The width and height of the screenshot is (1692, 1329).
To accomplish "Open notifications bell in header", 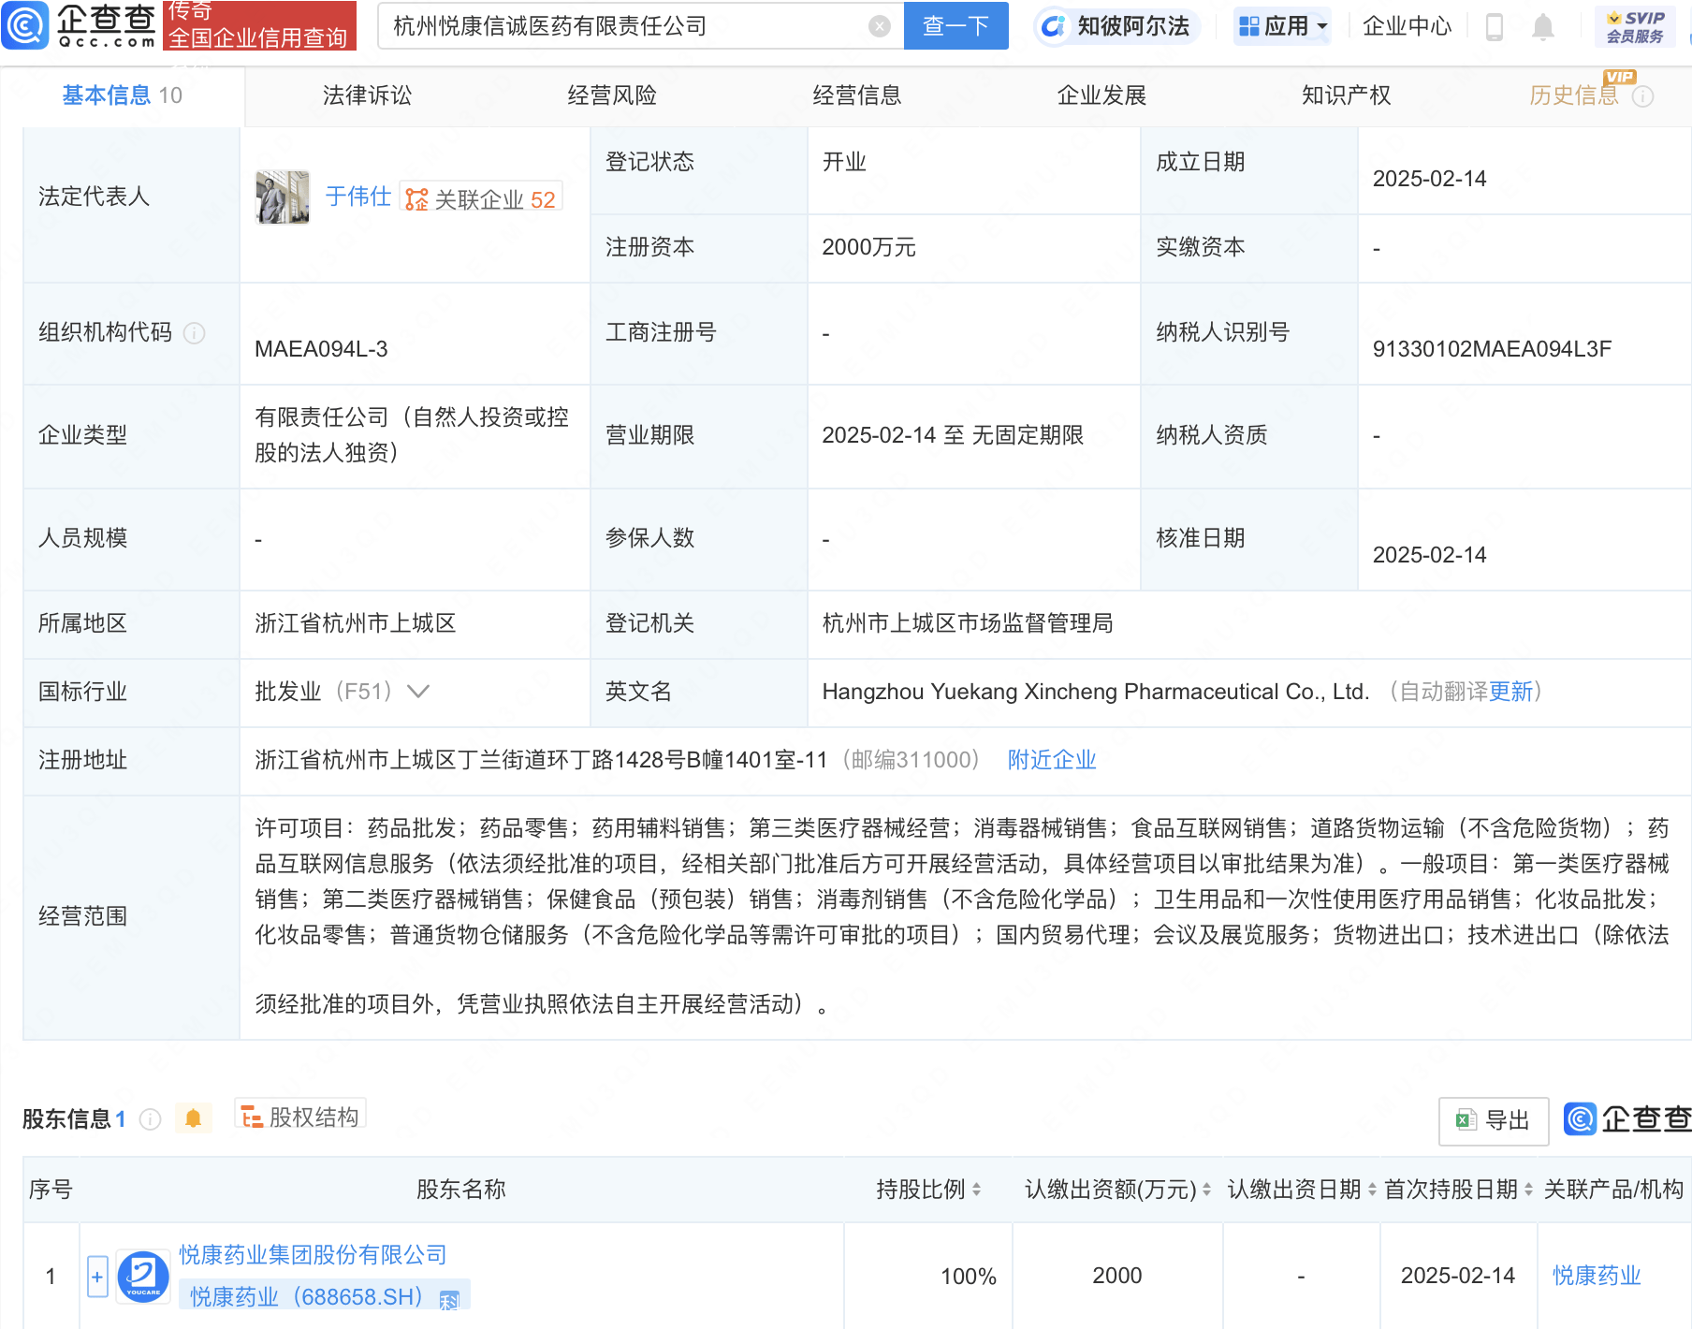I will 1542,27.
